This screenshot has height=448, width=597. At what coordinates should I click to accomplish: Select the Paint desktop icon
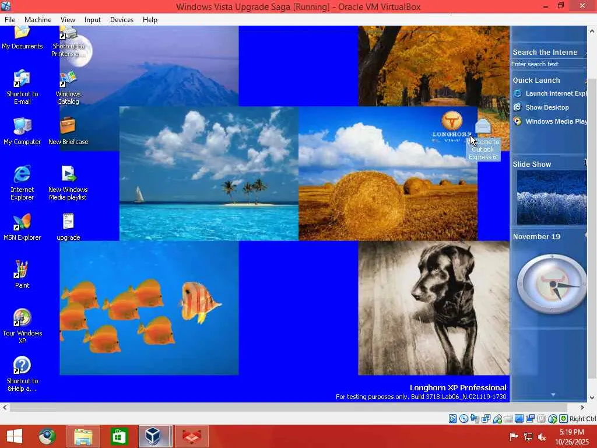click(22, 274)
